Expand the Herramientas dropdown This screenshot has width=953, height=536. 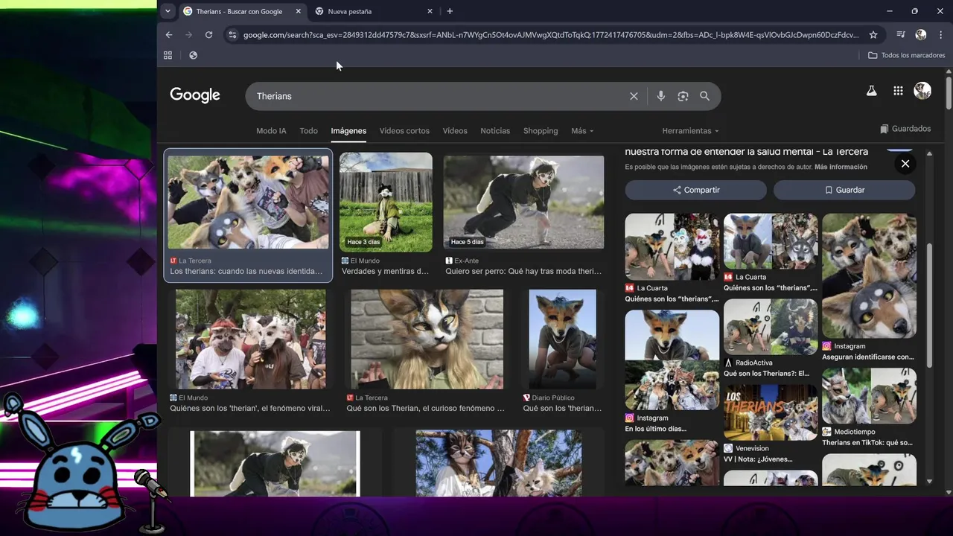(690, 131)
